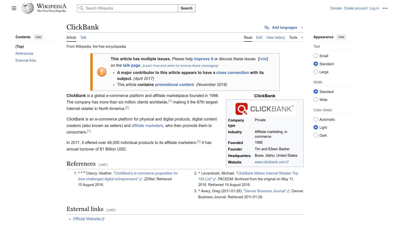The width and height of the screenshot is (400, 225).
Task: Open the www.clickbank.com website link
Action: (271, 162)
